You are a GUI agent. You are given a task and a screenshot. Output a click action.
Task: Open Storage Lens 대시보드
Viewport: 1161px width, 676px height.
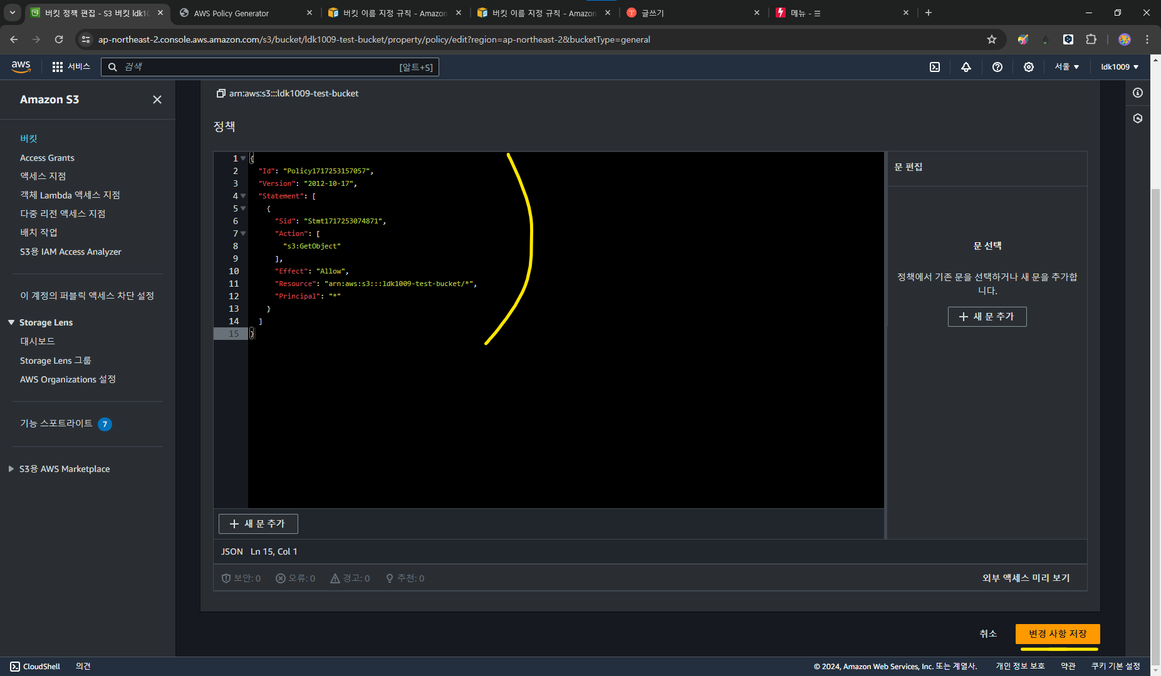click(x=38, y=342)
